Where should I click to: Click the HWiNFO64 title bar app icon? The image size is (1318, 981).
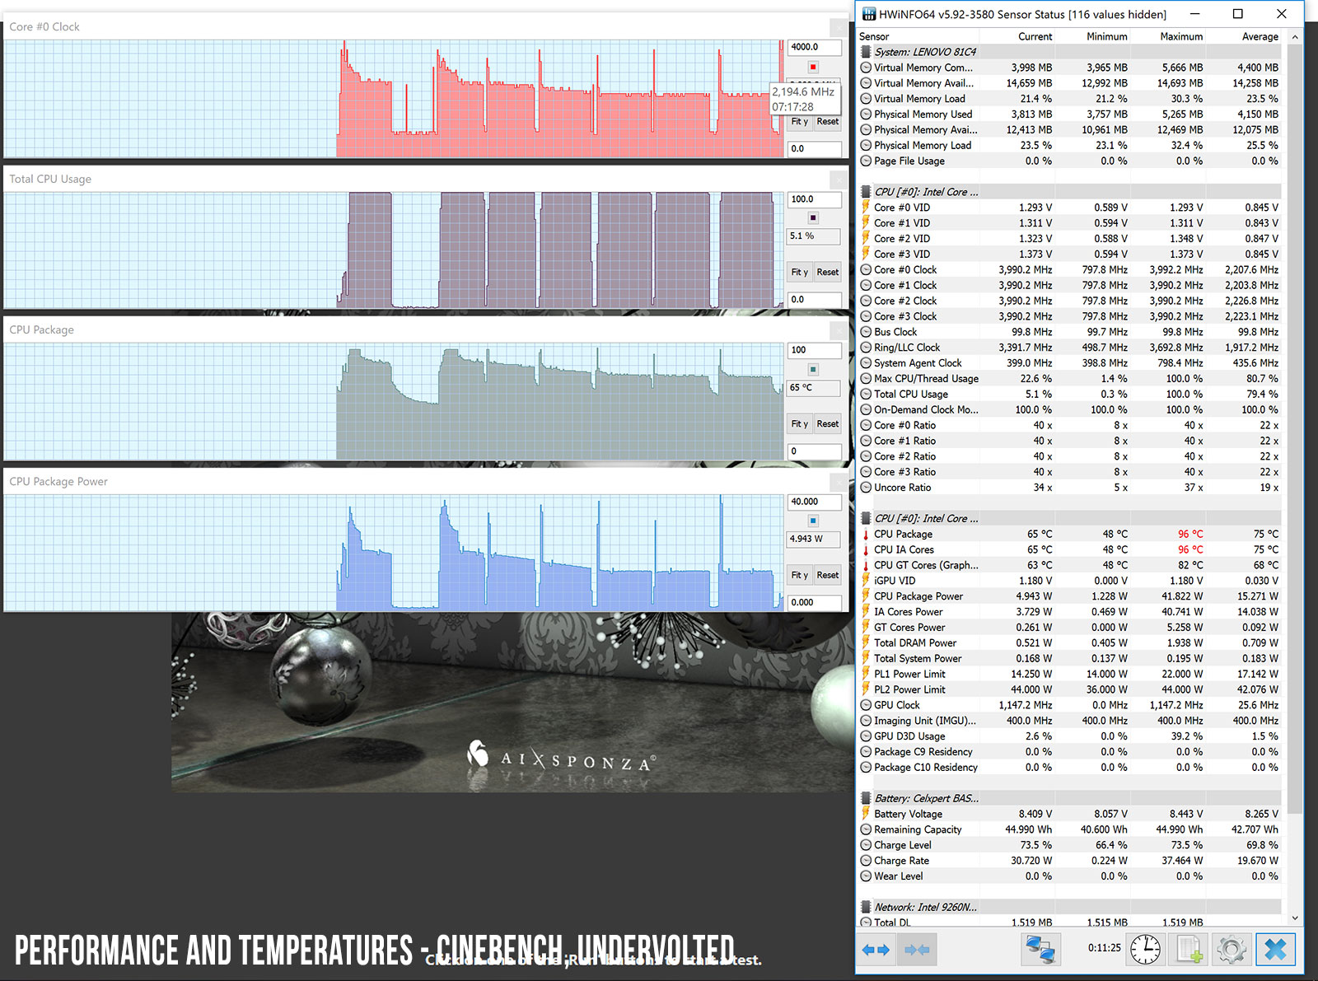coord(869,14)
